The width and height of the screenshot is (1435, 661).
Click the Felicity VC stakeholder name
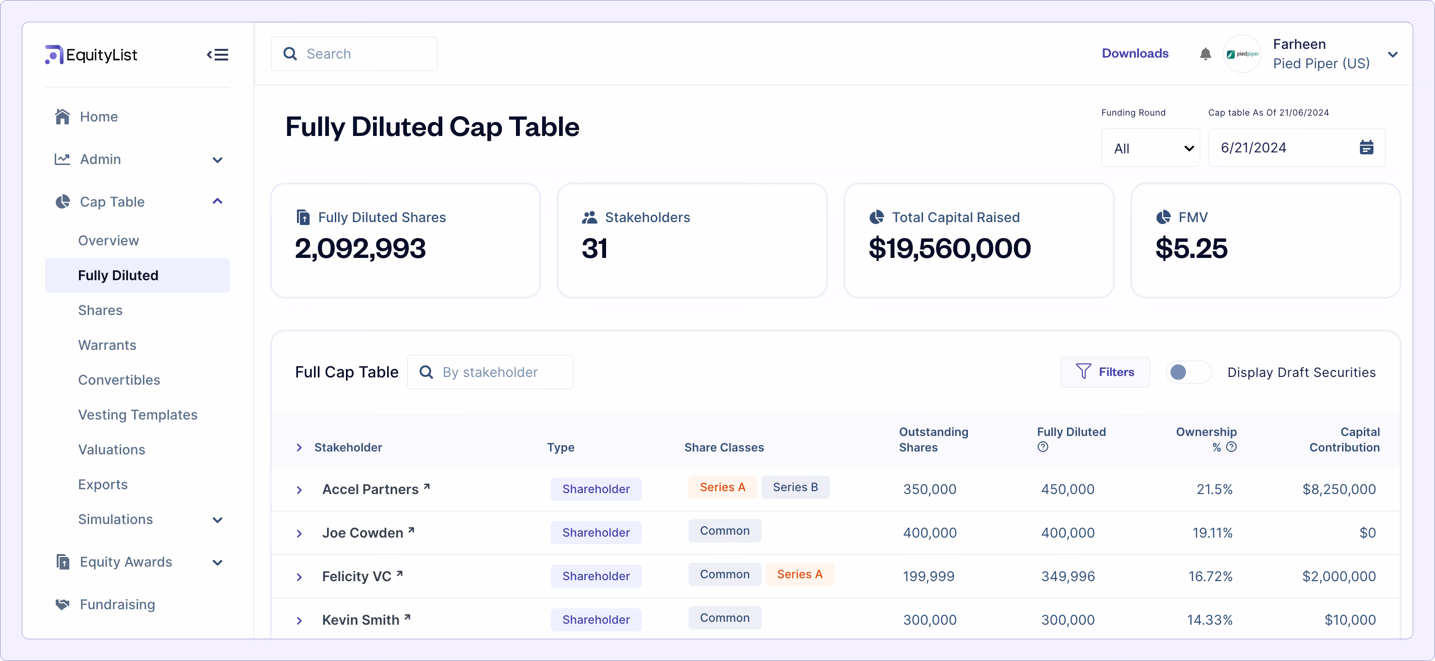[x=357, y=576]
